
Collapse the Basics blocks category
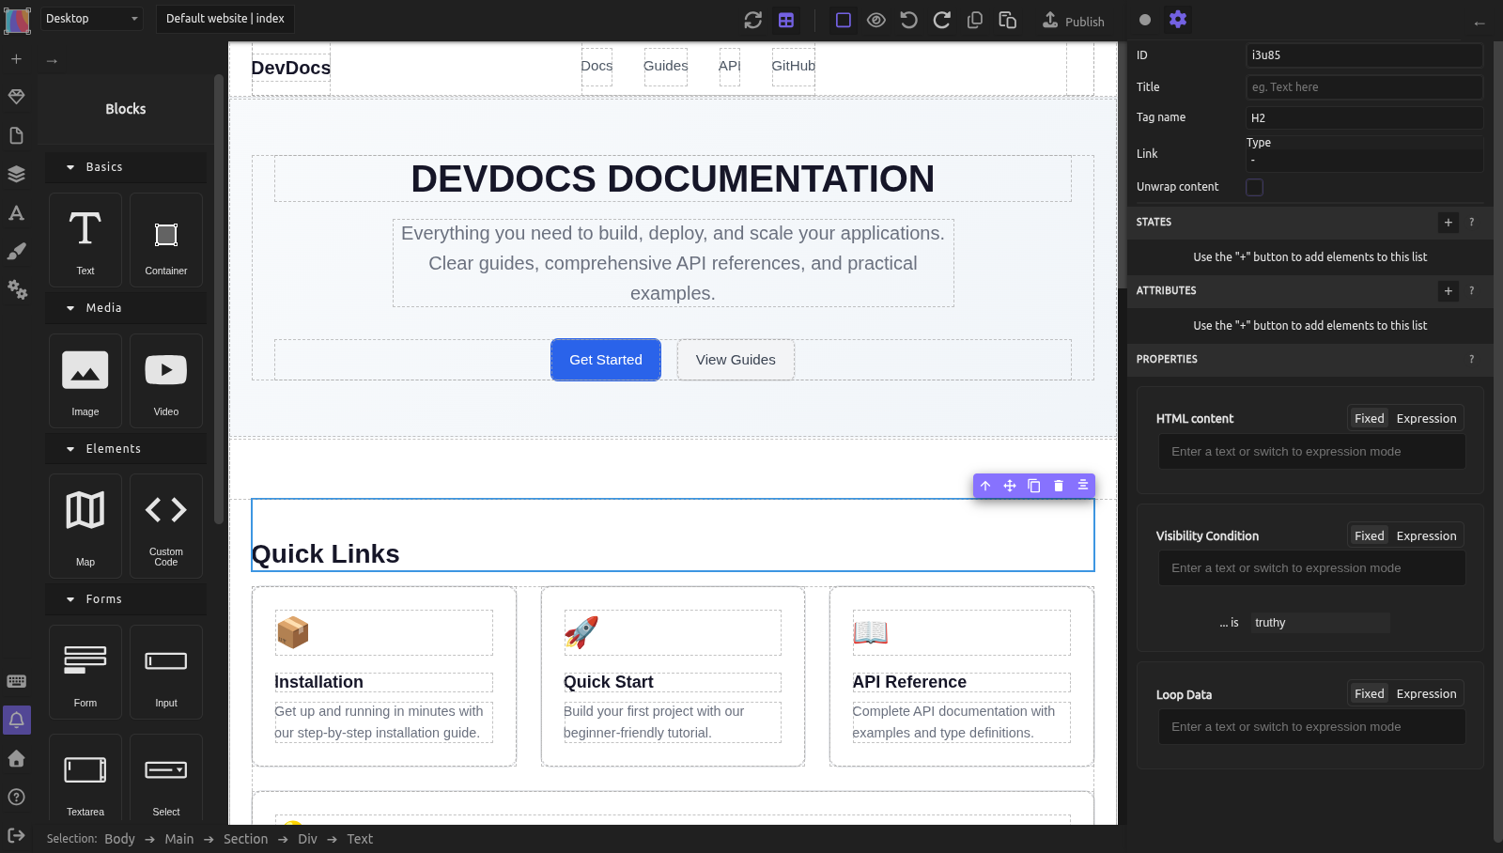pyautogui.click(x=126, y=167)
